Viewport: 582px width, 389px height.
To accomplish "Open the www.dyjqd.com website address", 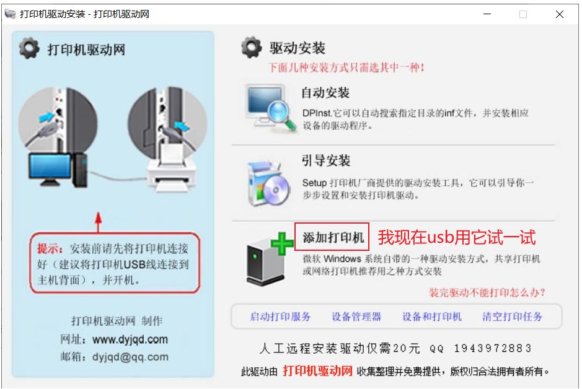I will [130, 339].
